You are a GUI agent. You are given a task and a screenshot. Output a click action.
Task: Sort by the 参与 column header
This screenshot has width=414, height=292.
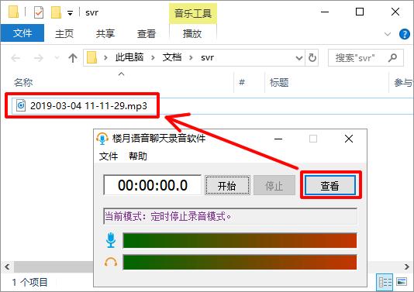pos(402,83)
